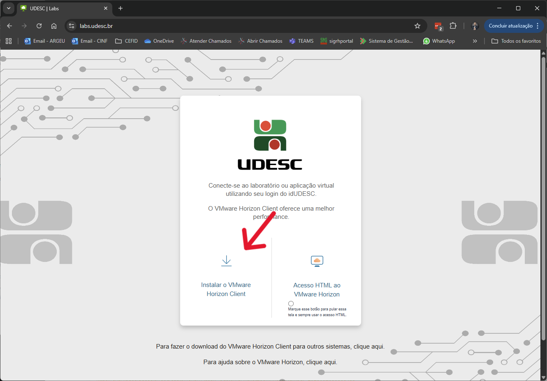
Task: Open a new browser tab
Action: point(121,8)
